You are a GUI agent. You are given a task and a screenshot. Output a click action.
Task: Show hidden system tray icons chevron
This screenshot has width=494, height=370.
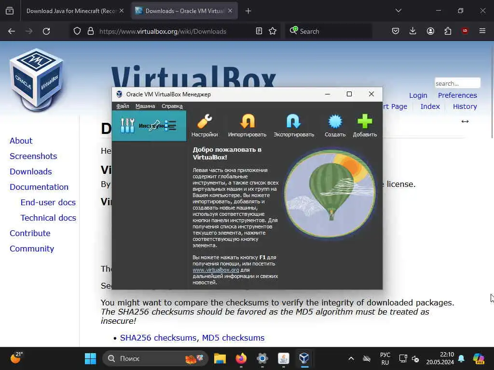click(351, 358)
